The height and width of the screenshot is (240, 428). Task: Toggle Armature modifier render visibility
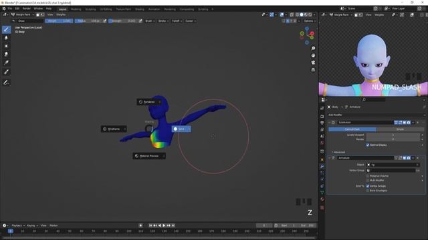(409, 158)
